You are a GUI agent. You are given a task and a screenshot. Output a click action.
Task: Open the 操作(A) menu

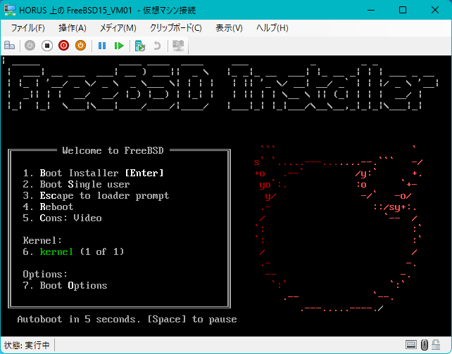tap(73, 28)
